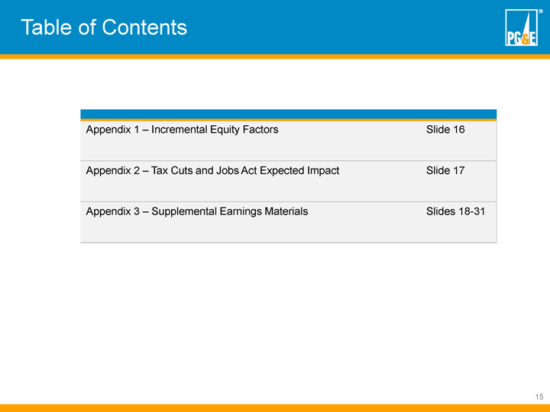Click the 'Appendix 1' label
Viewport: 550px width, 412px height.
(x=114, y=130)
